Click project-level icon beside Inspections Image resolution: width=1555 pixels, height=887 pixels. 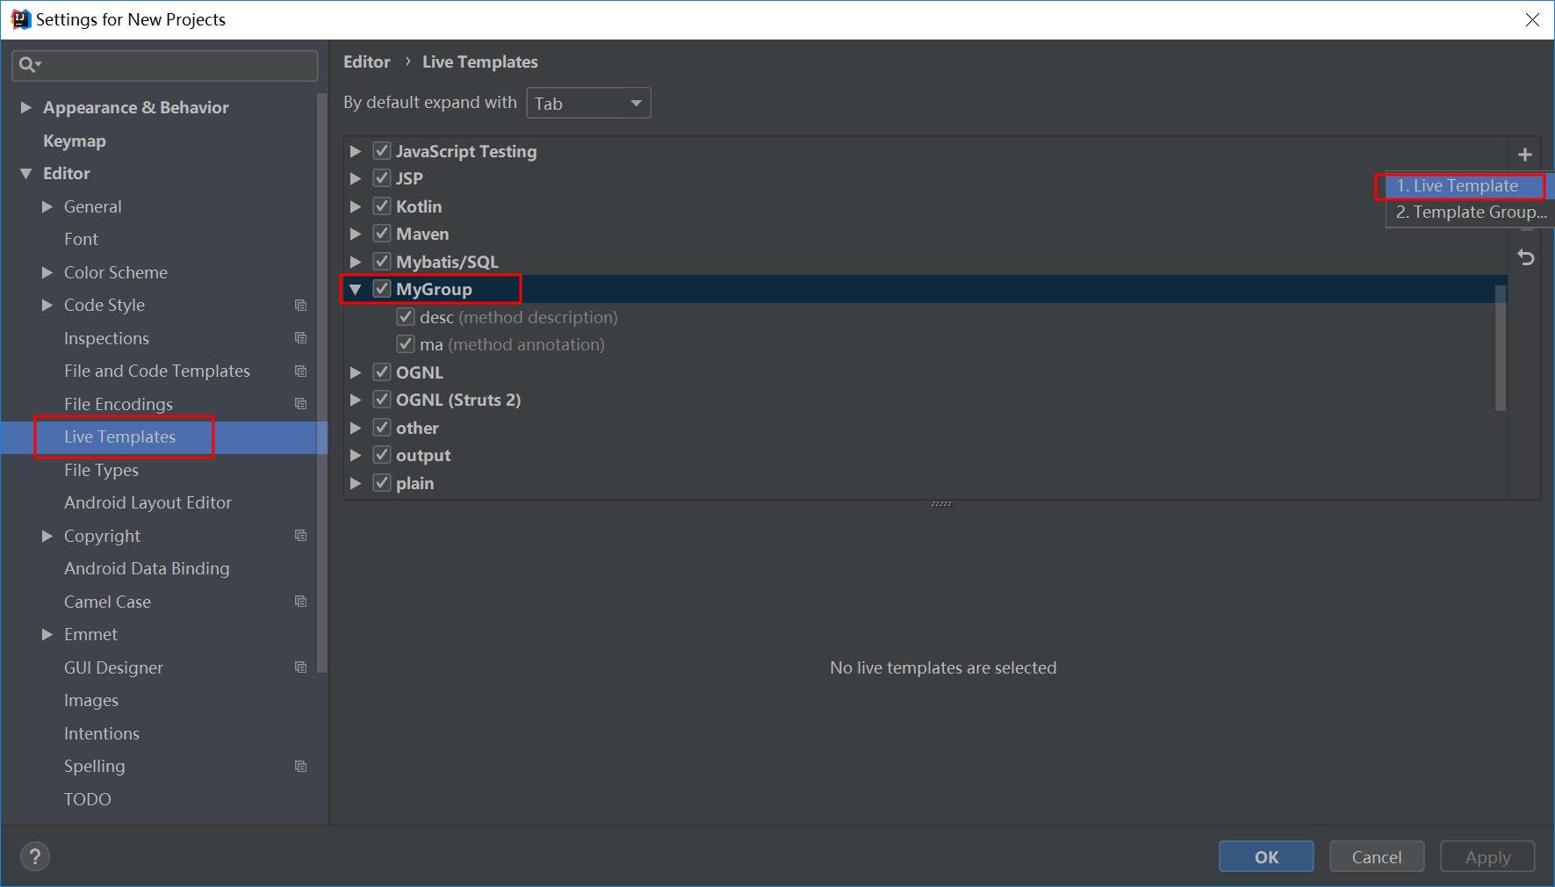tap(300, 338)
